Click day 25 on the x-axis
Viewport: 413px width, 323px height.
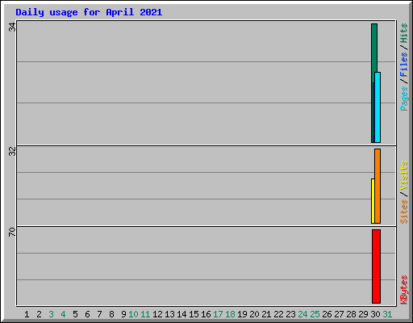click(315, 314)
